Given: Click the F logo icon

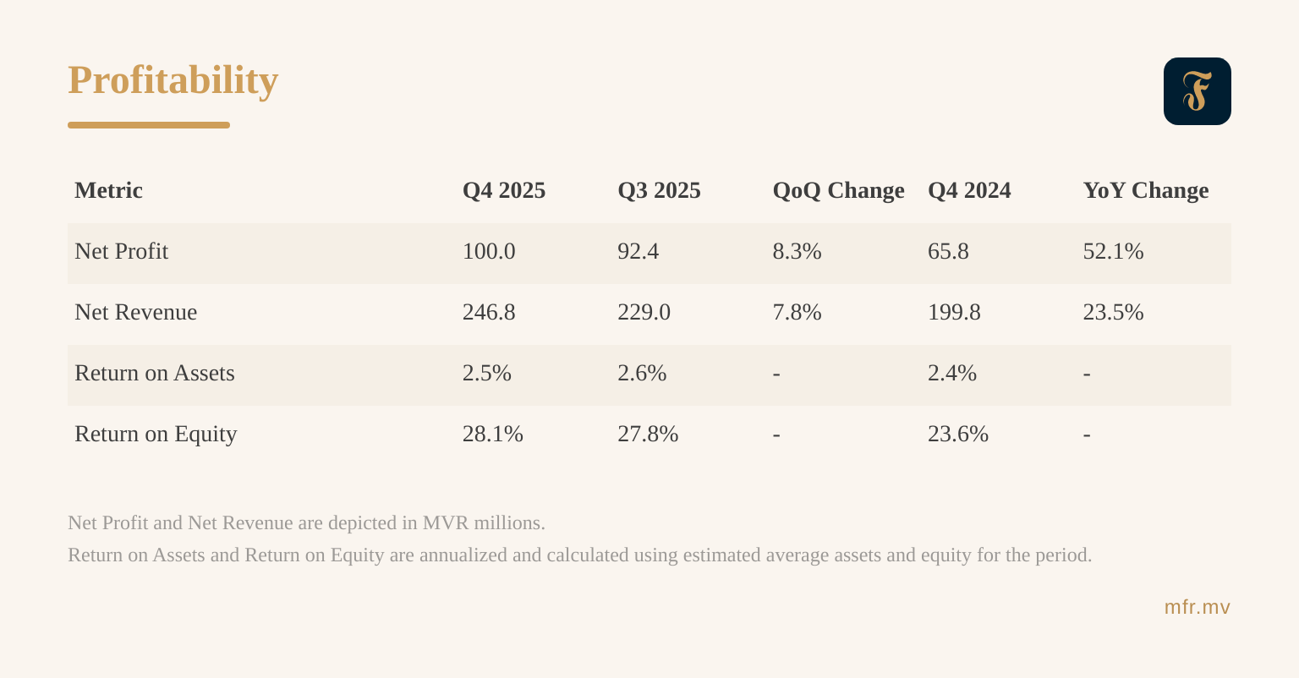Looking at the screenshot, I should coord(1197,91).
